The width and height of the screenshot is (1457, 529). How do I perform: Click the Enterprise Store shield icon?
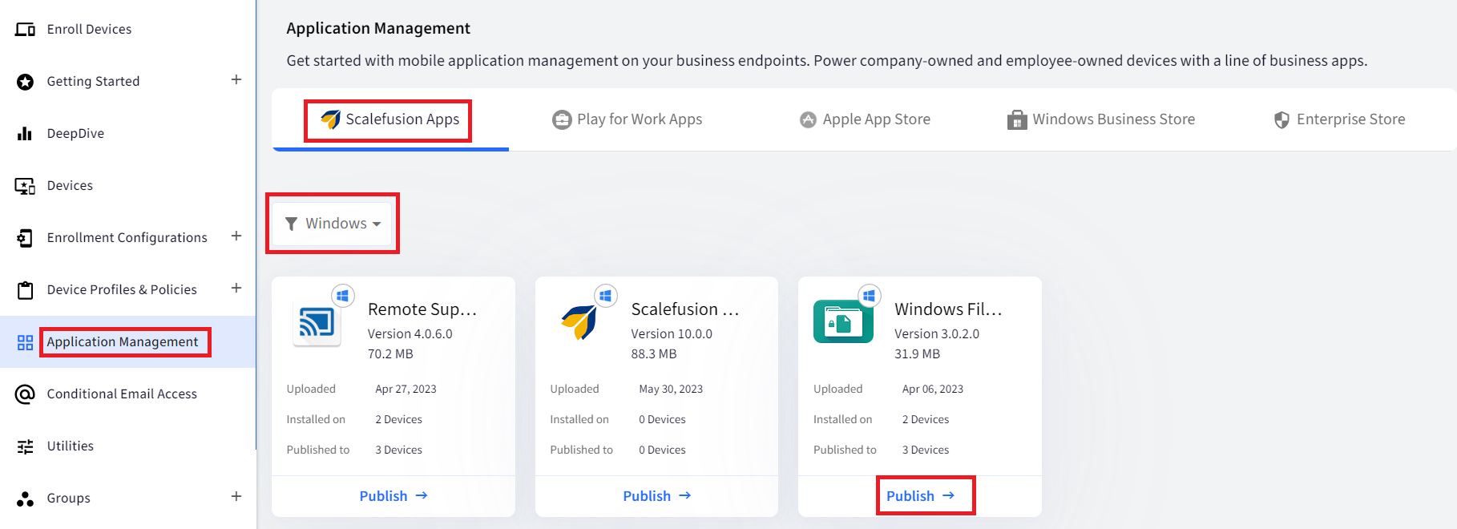coord(1281,119)
